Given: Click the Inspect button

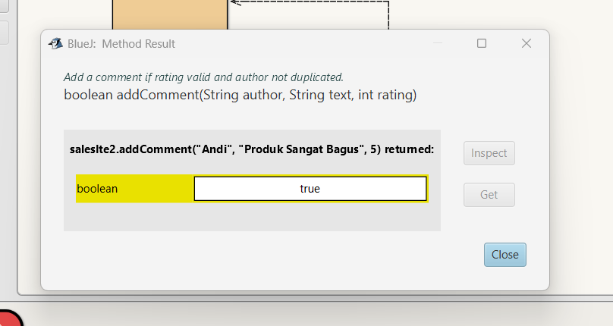Looking at the screenshot, I should [489, 153].
